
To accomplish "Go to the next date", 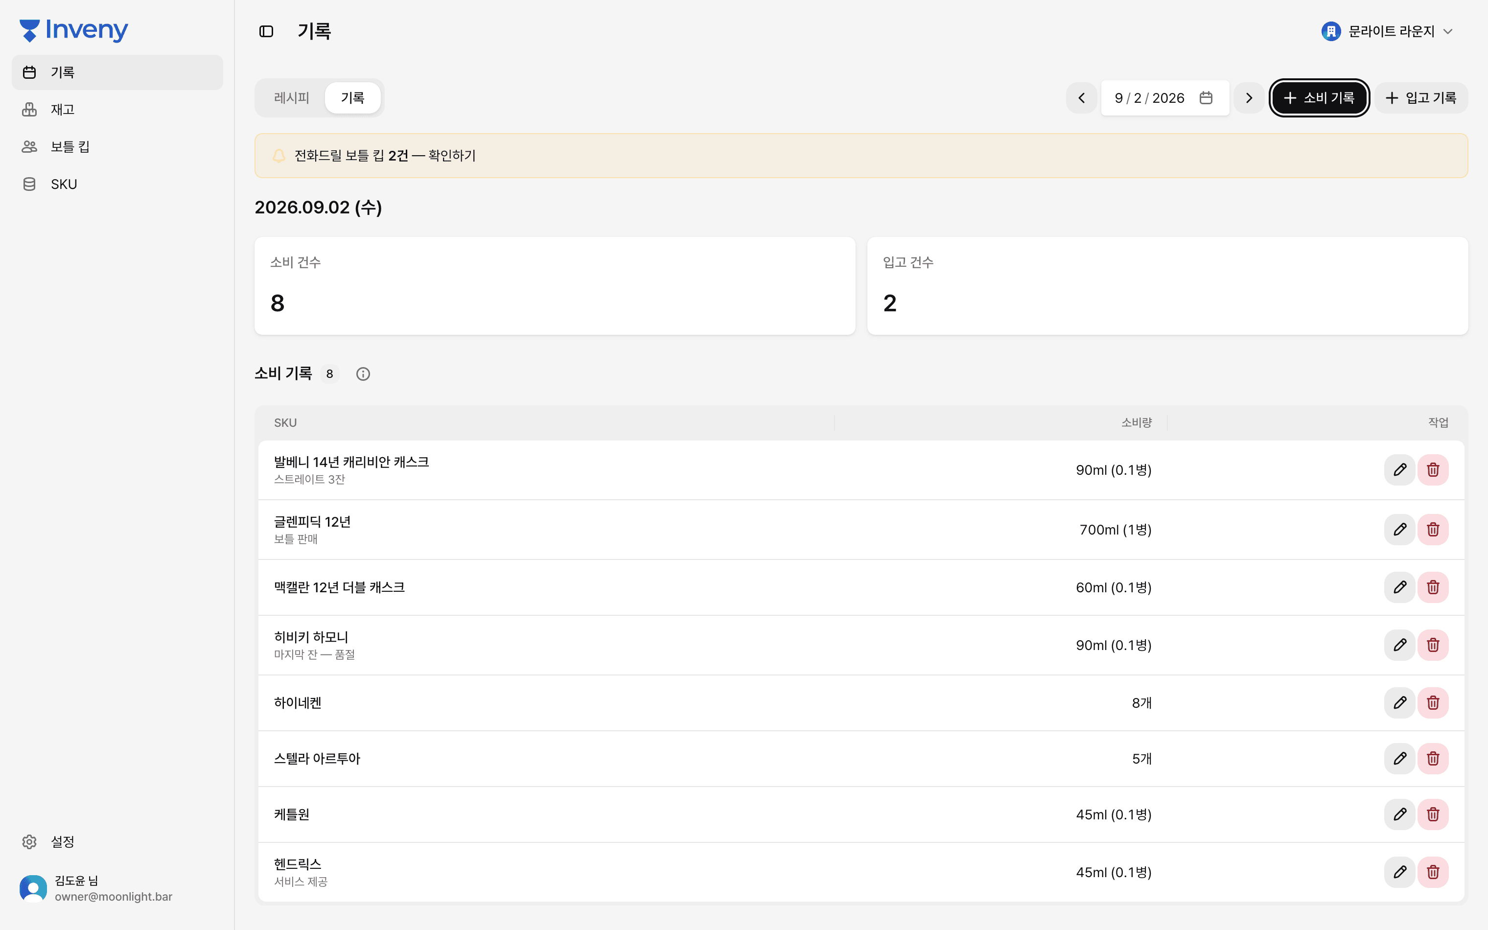I will tap(1249, 98).
